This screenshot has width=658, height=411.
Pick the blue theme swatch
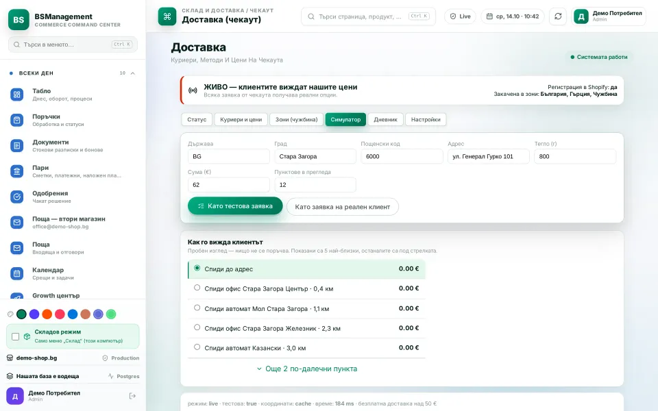coord(73,314)
